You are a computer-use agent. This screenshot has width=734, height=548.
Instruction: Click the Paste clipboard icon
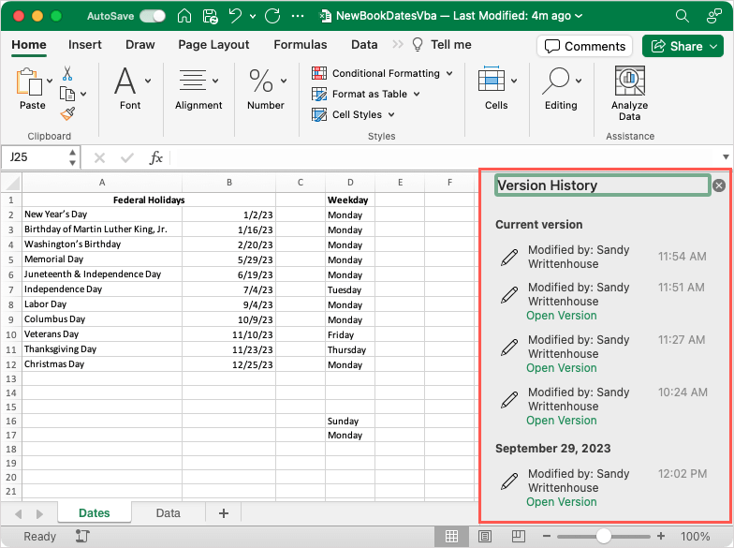point(32,83)
